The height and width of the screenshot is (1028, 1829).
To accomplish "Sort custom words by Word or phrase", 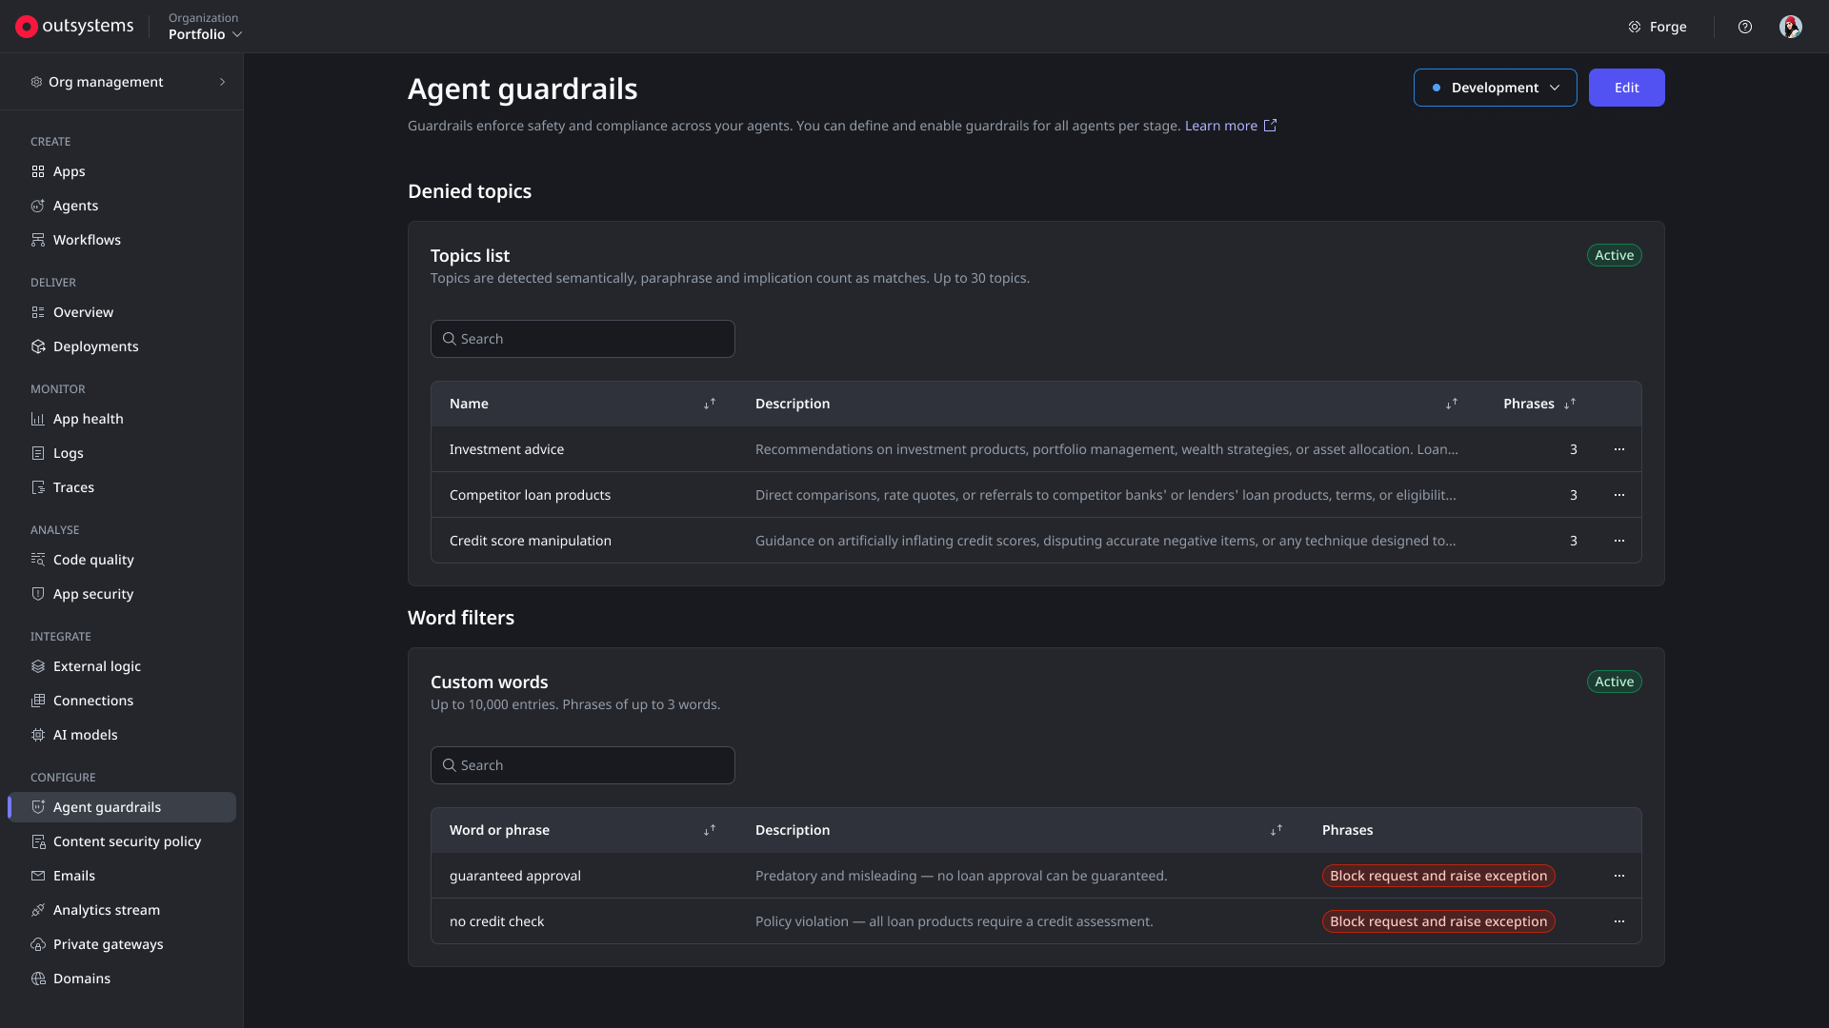I will point(710,830).
